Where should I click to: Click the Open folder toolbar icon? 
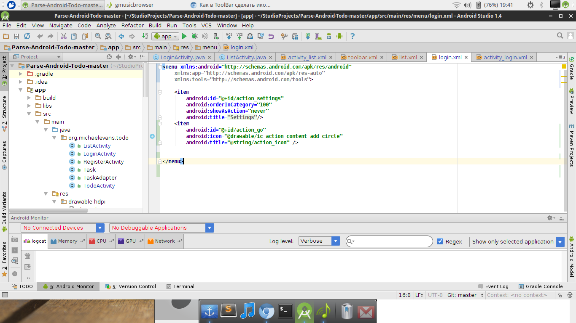tap(6, 37)
